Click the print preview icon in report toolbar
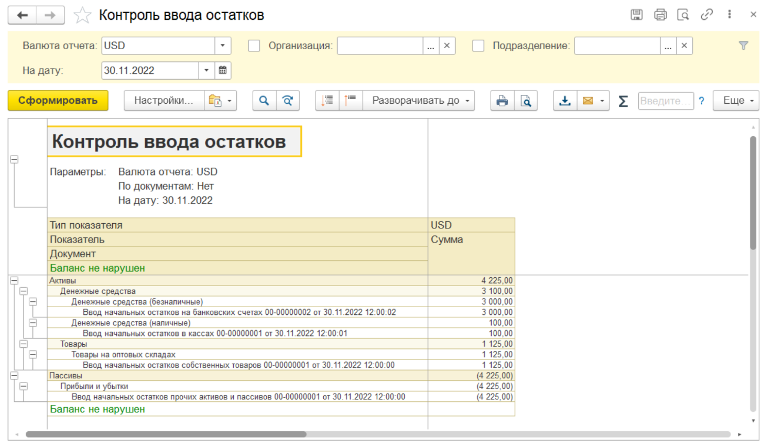This screenshot has height=448, width=773. tap(526, 101)
